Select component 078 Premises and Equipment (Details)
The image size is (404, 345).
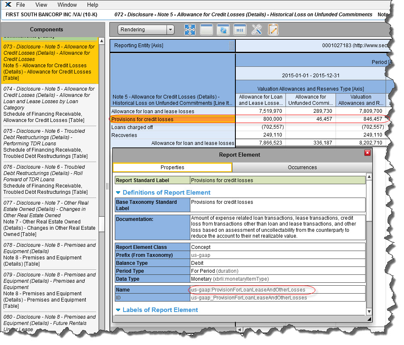click(x=50, y=254)
